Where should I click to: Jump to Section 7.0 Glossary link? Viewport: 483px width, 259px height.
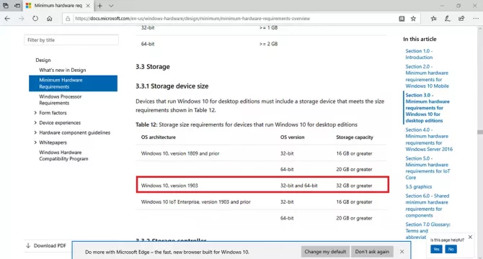pos(427,231)
